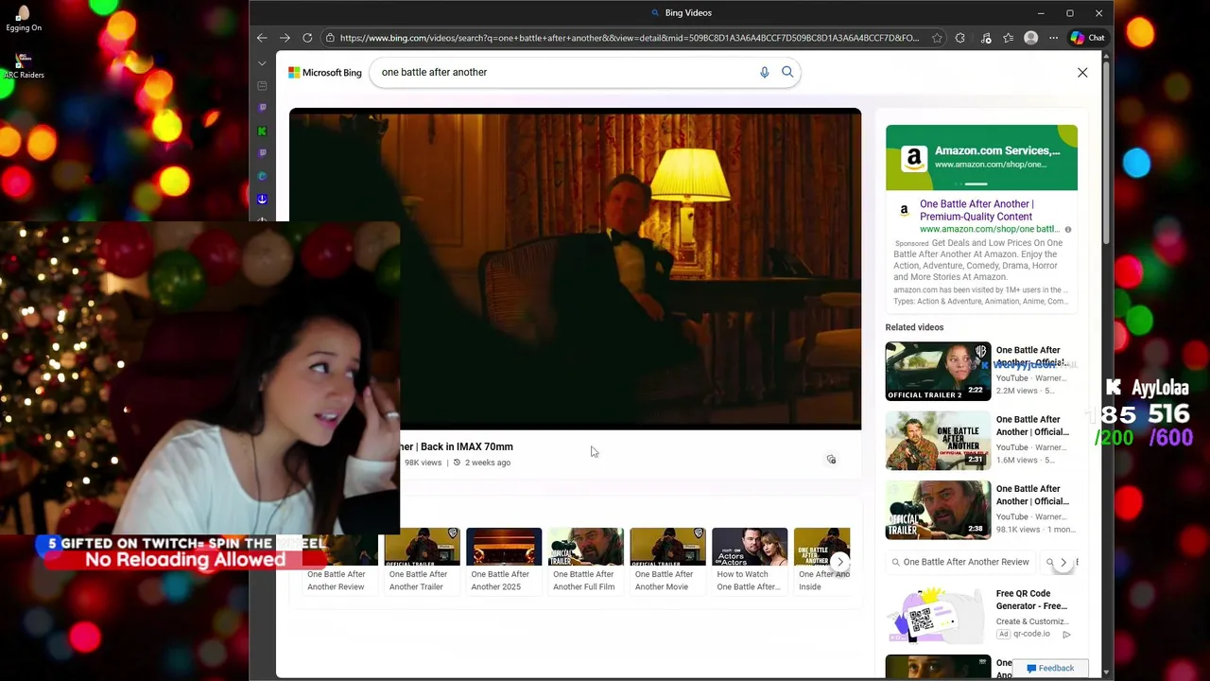
Task: Switch to the second Twitch tab
Action: click(x=262, y=153)
